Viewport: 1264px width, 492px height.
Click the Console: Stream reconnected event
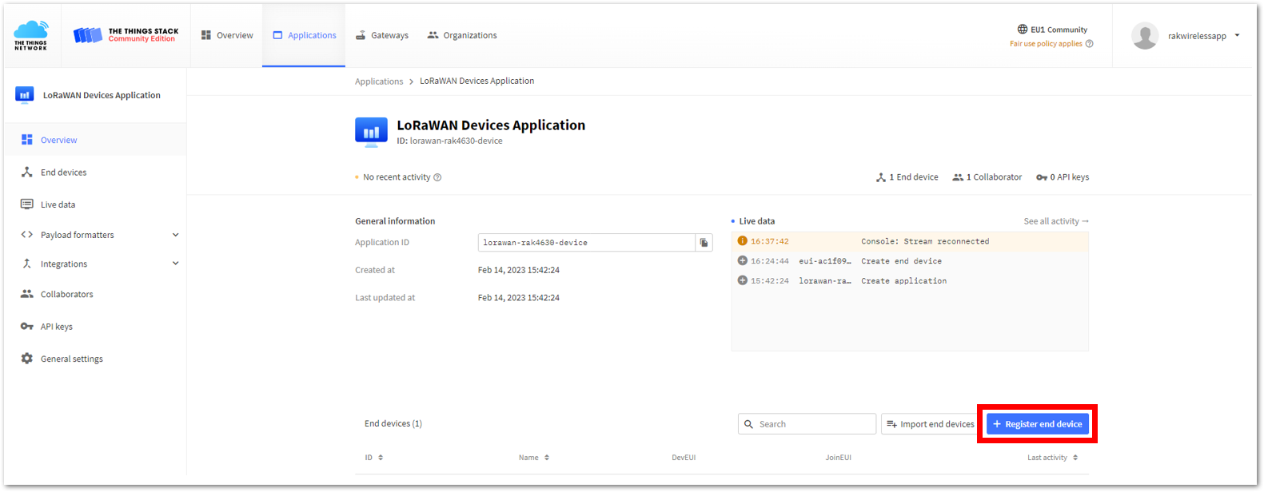[x=910, y=241]
